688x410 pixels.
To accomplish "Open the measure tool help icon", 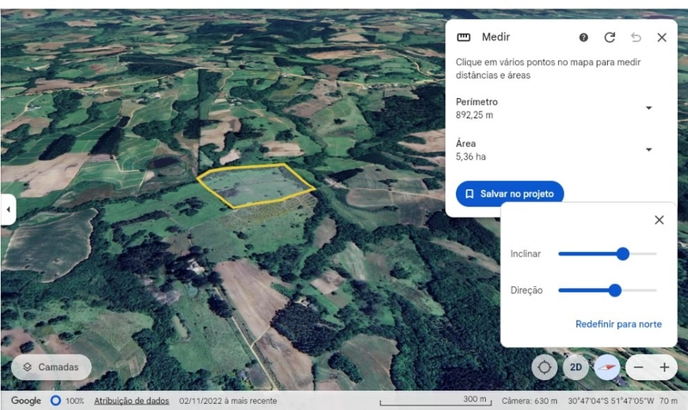I will pos(583,37).
